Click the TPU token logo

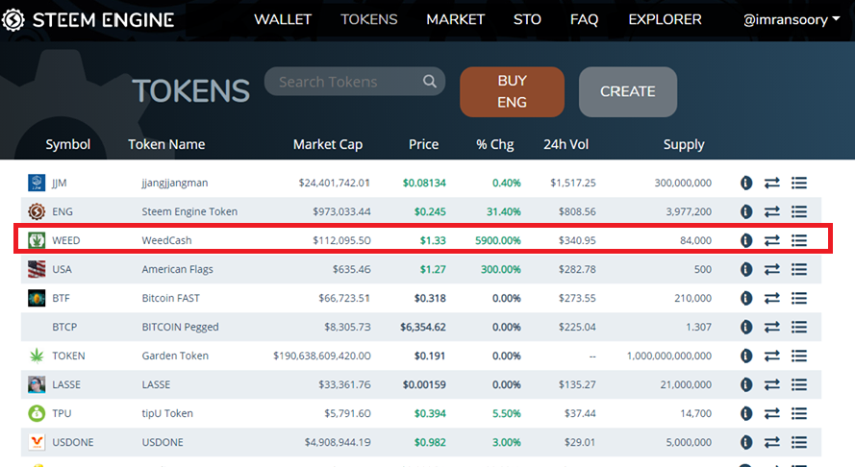click(x=37, y=413)
